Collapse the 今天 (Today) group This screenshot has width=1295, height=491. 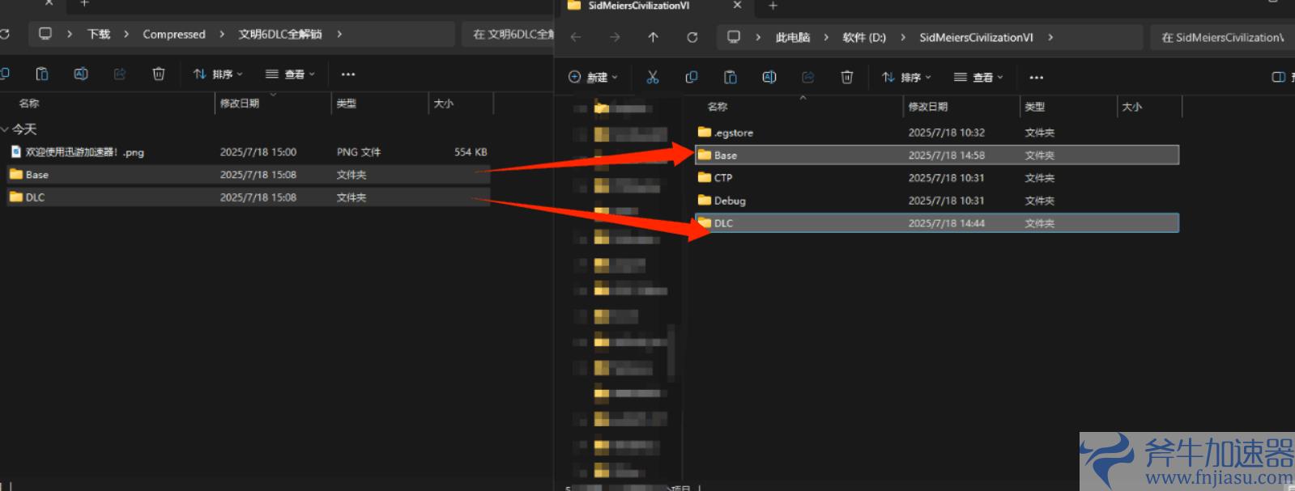6,129
